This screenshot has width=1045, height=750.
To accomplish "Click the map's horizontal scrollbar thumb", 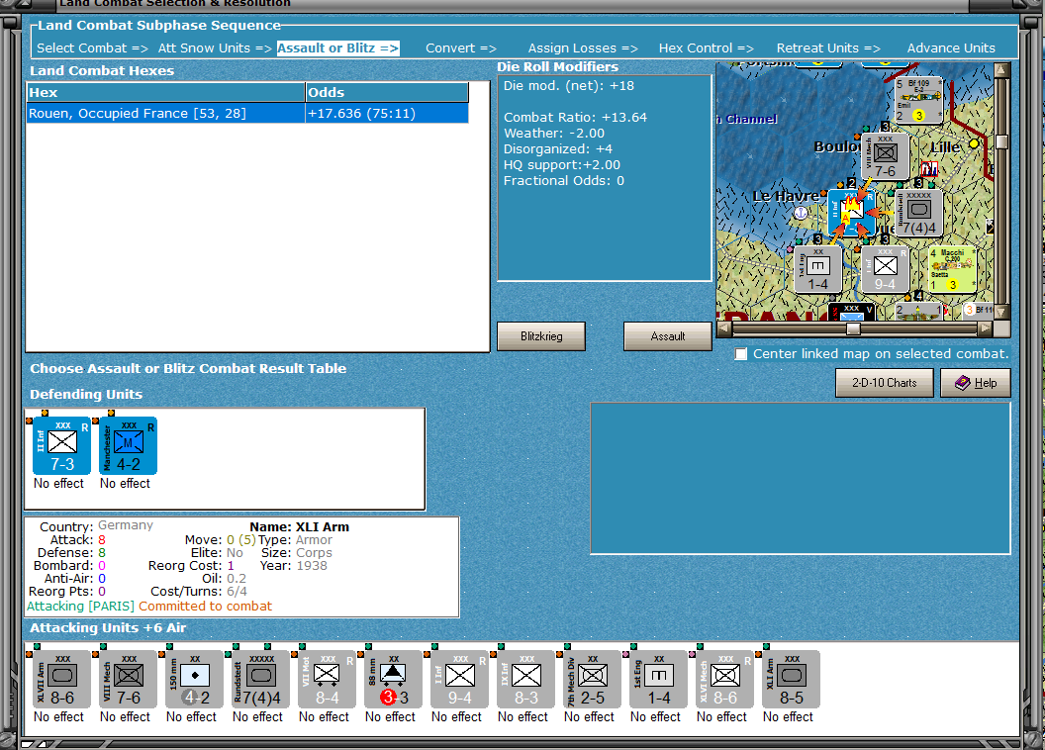I will (x=853, y=328).
